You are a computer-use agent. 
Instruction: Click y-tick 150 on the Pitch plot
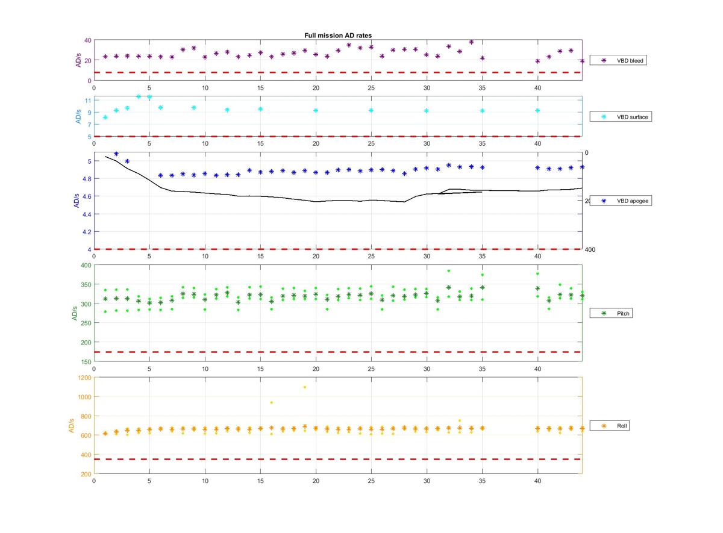coord(86,362)
